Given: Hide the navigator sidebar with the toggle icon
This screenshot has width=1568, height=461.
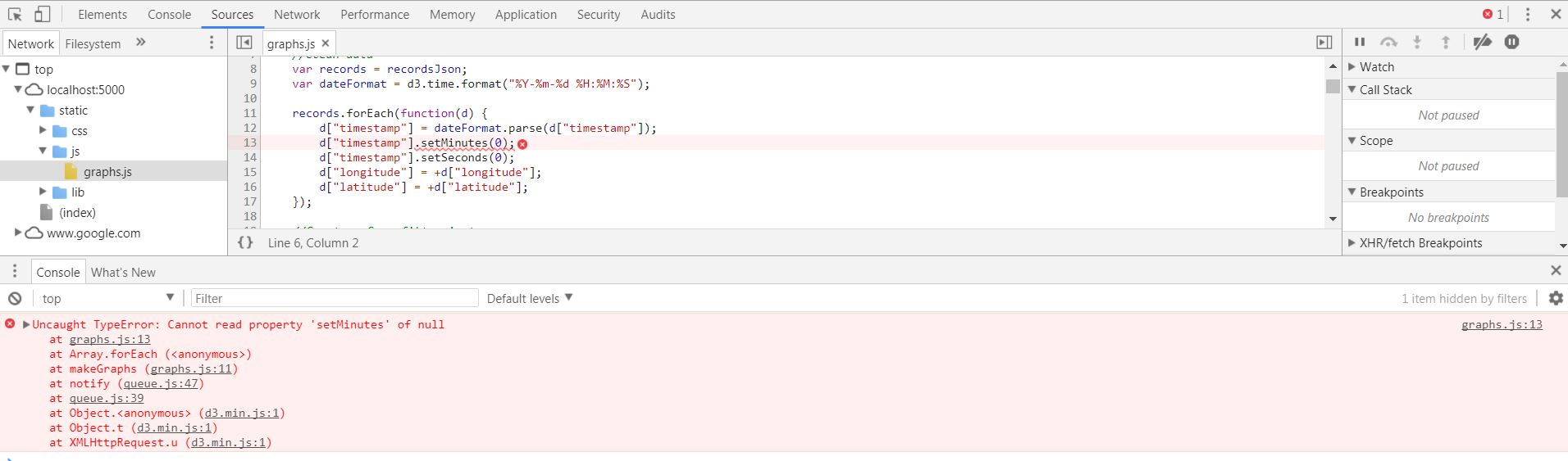Looking at the screenshot, I should click(244, 43).
